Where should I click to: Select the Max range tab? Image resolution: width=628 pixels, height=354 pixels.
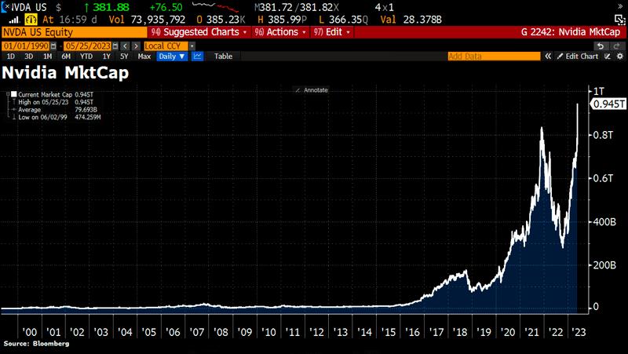(x=144, y=57)
